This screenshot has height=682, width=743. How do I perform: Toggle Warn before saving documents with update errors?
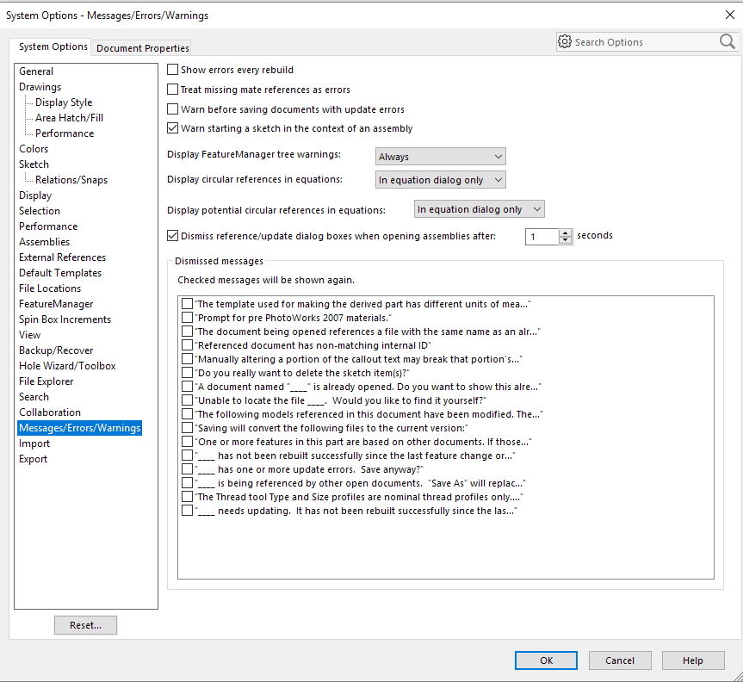point(173,109)
